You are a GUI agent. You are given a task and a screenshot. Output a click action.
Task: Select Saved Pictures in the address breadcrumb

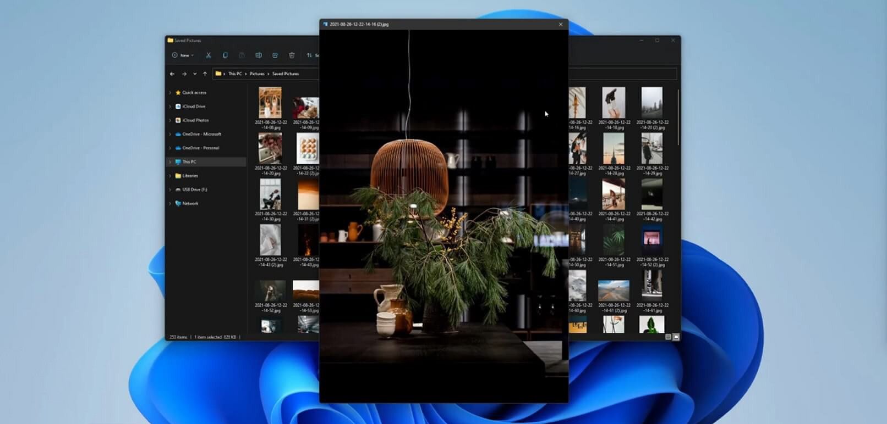point(286,74)
